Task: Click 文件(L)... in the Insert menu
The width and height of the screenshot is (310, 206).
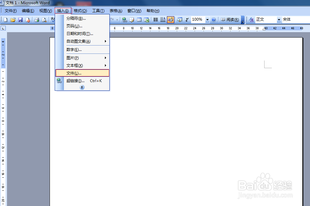Action: (x=82, y=73)
